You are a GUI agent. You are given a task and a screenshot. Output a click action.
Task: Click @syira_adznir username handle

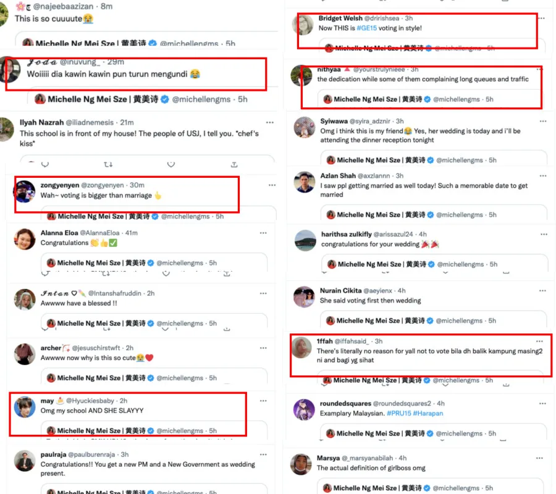370,121
